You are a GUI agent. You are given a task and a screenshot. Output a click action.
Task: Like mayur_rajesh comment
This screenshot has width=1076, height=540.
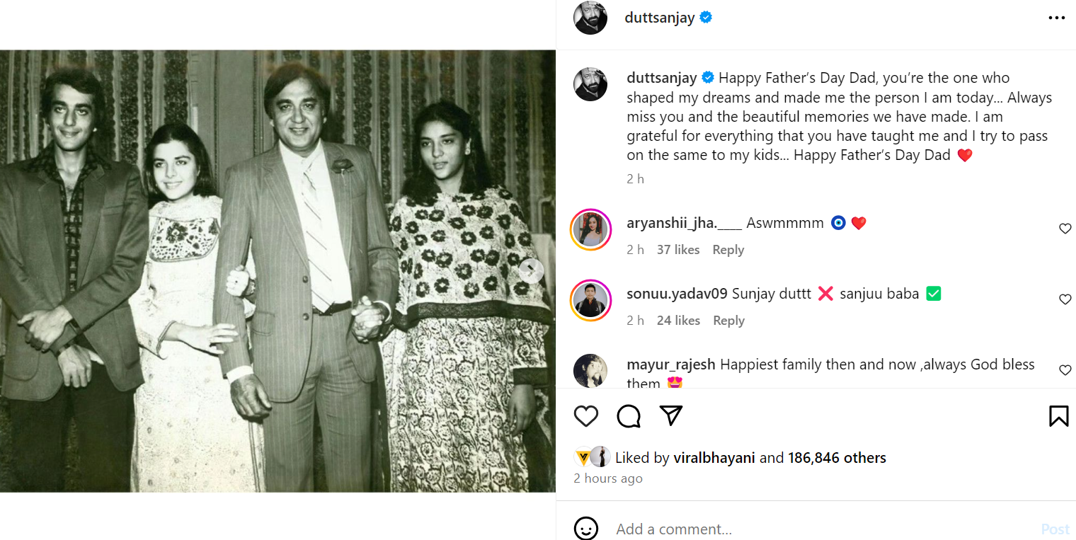(1065, 370)
